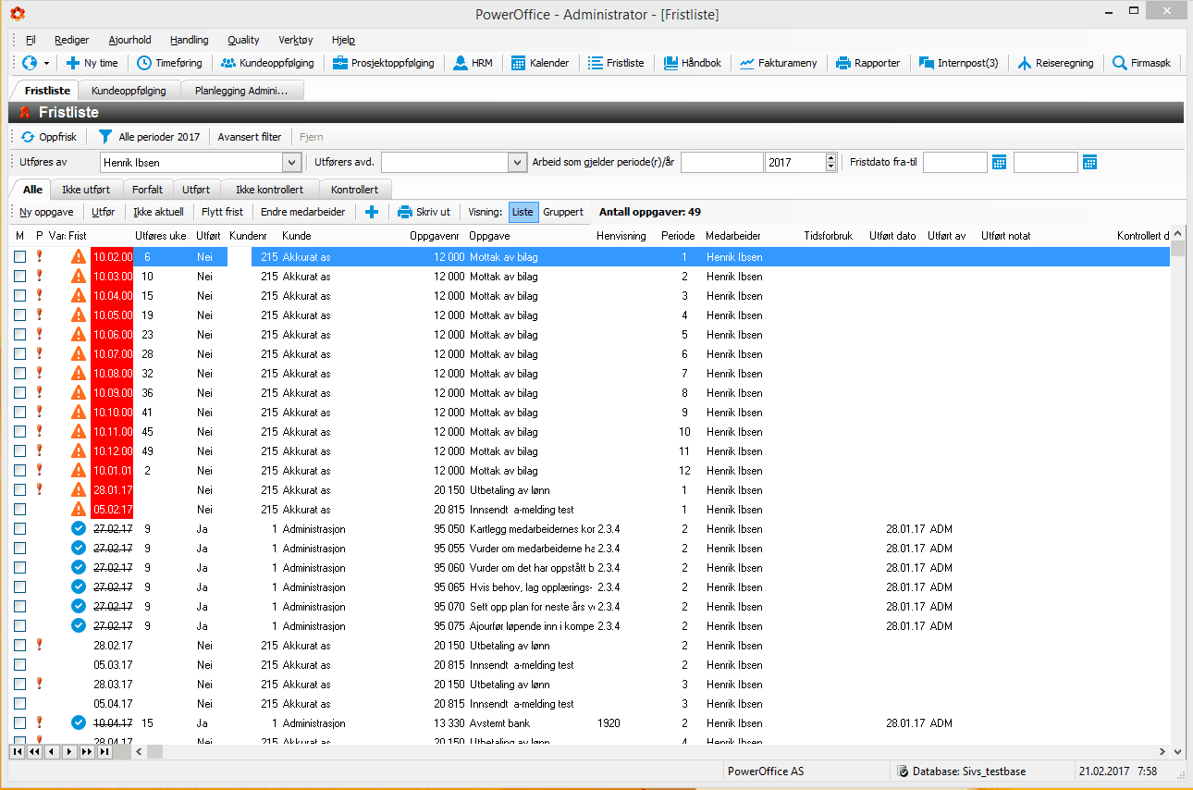Expand the Utførers avd. dropdown
Screen dimensions: 1193x790
[x=517, y=163]
